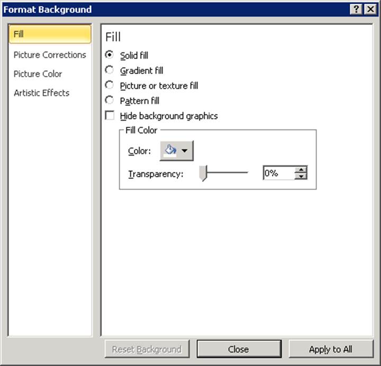Click the Transparency slider handle

click(x=203, y=173)
